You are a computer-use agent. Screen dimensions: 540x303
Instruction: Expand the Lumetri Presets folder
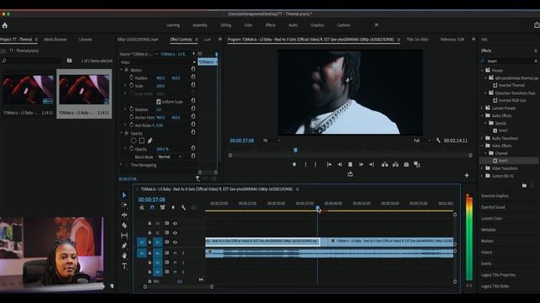[x=482, y=108]
